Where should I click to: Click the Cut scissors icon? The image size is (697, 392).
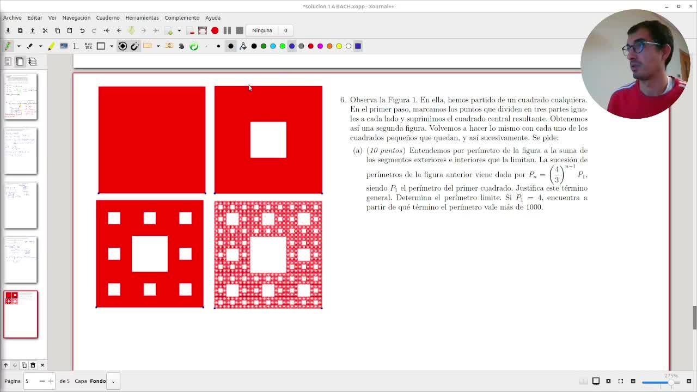tap(45, 30)
